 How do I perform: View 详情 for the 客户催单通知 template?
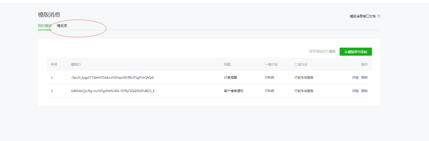355,91
